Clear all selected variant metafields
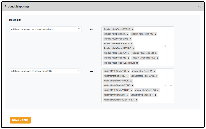The width and height of the screenshot is (206, 129). pos(165,86)
